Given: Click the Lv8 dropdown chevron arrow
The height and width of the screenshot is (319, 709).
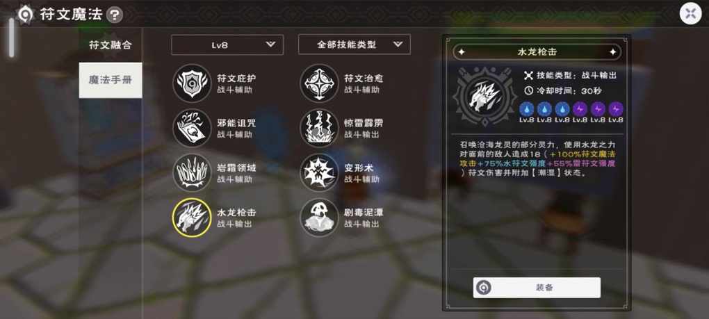Looking at the screenshot, I should (x=270, y=44).
